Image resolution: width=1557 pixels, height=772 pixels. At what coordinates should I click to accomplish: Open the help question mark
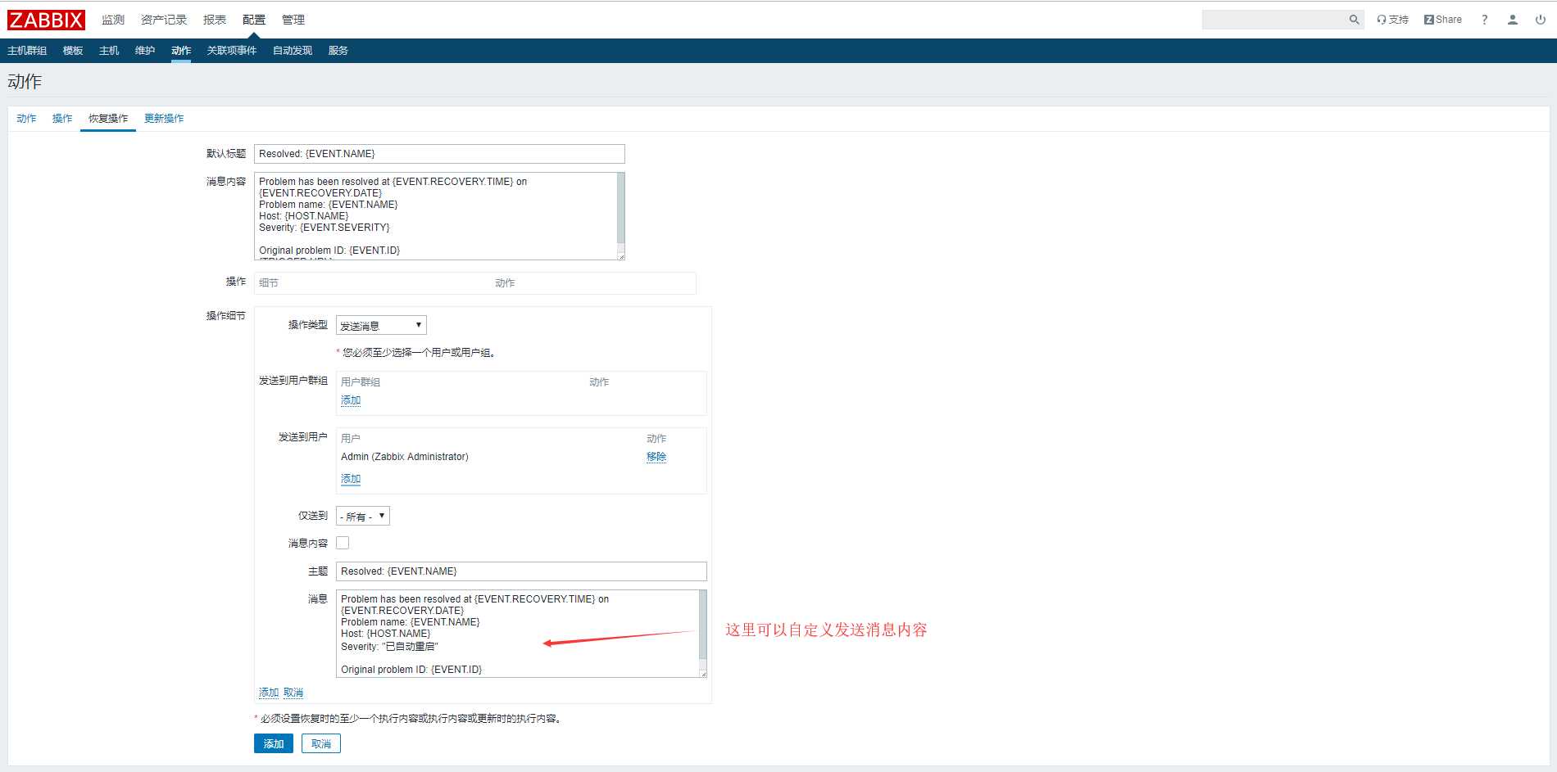(1484, 20)
